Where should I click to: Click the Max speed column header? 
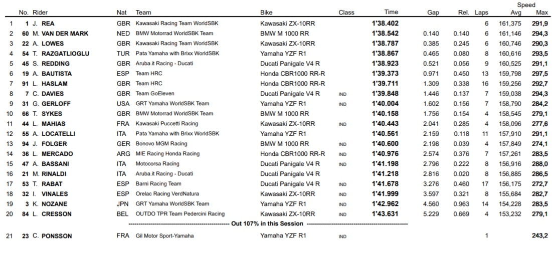click(x=541, y=13)
